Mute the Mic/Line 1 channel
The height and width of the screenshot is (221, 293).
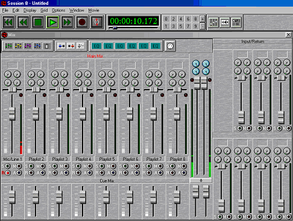[19, 166]
